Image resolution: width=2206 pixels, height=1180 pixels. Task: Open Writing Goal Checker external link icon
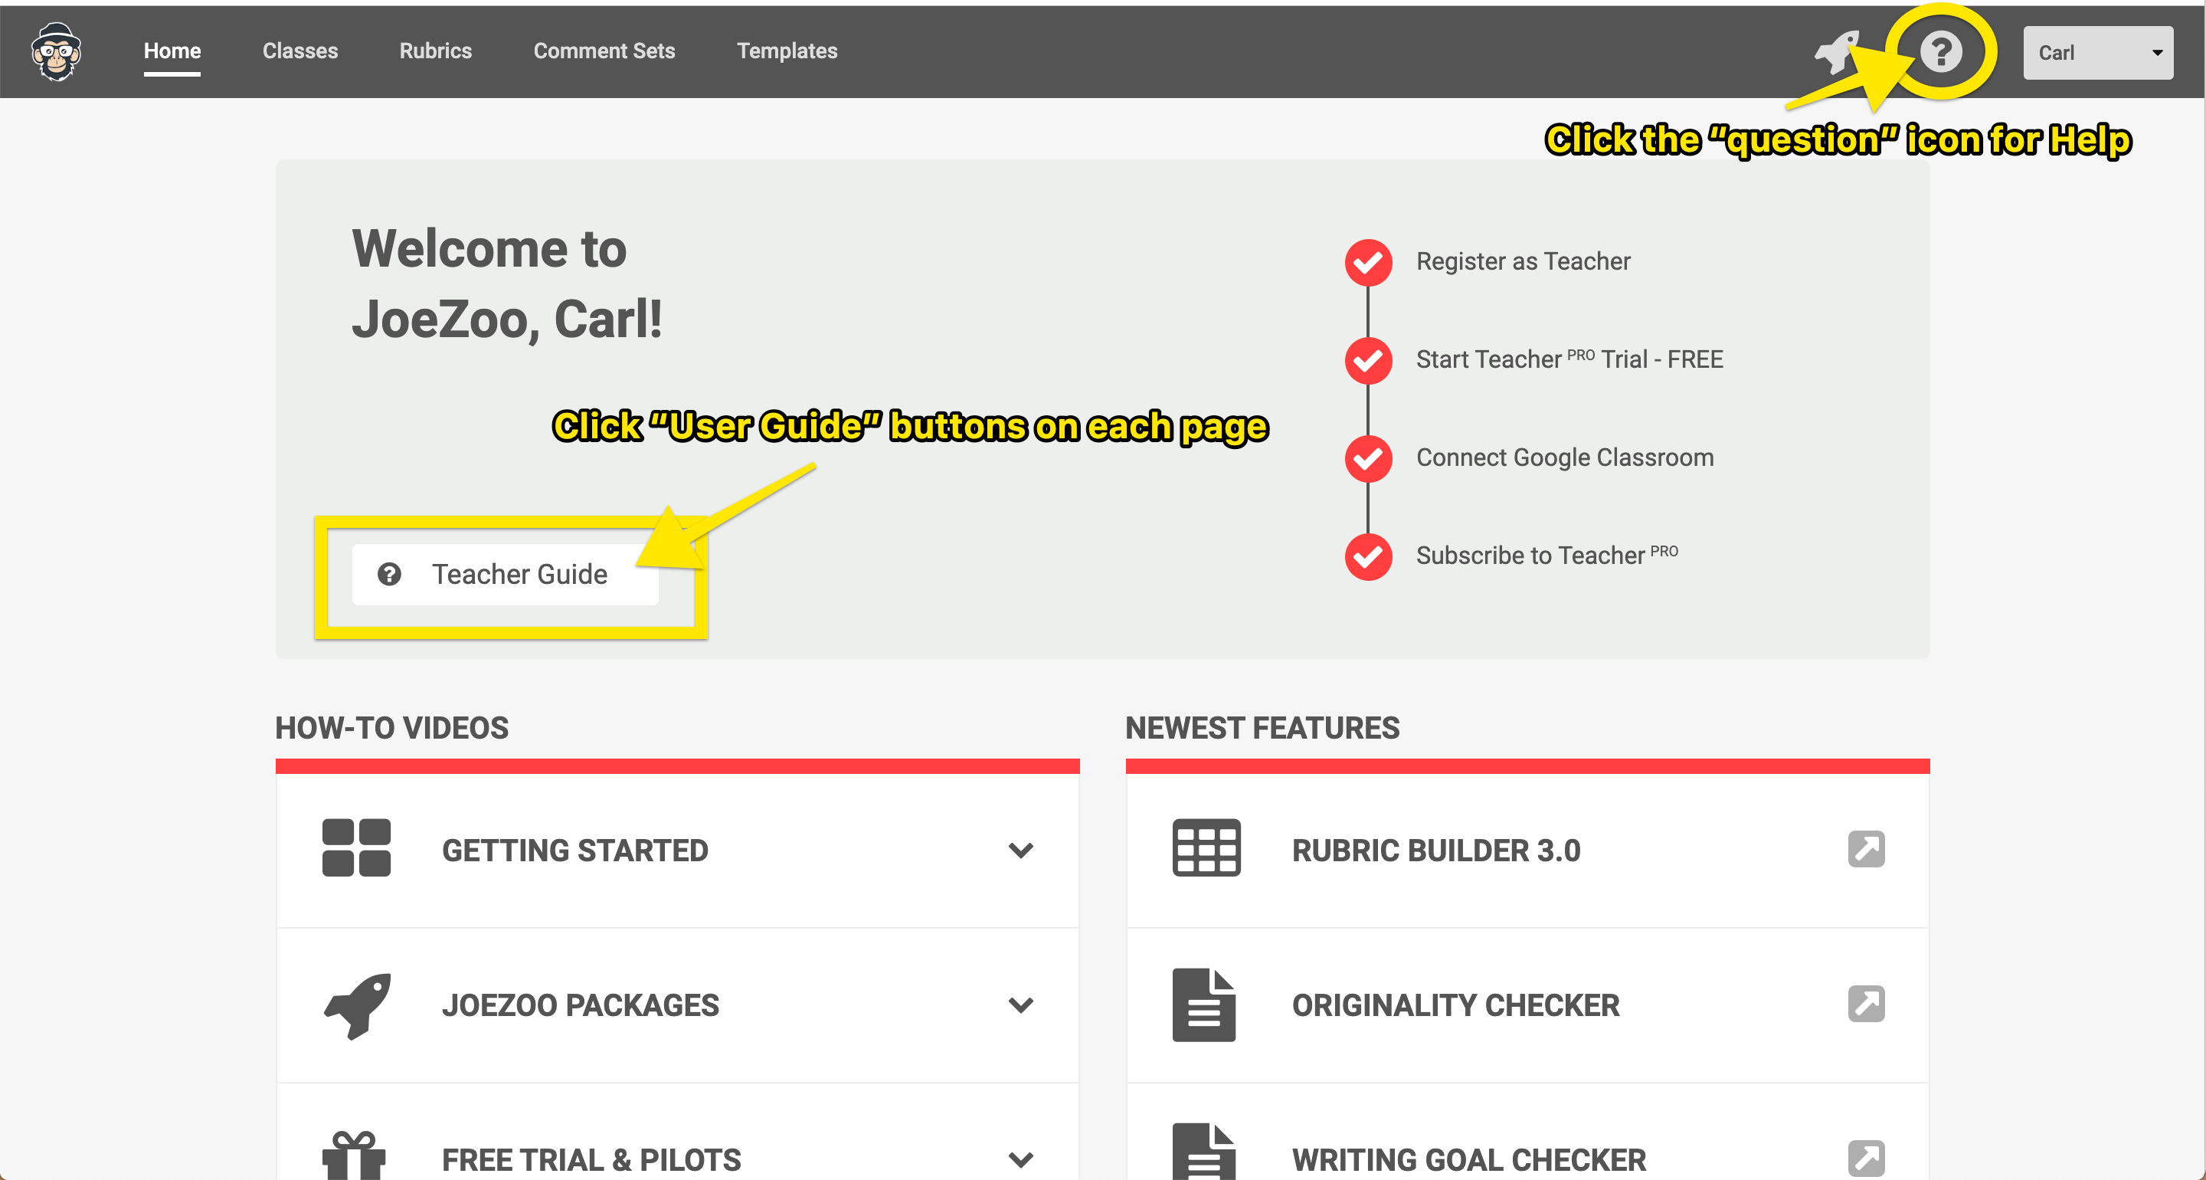point(1866,1158)
